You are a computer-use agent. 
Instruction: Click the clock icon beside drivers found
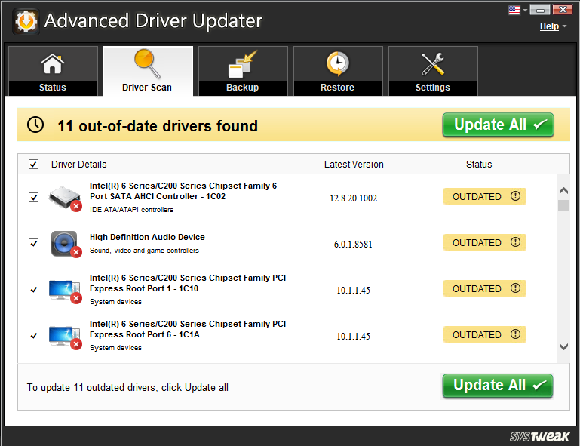pos(35,125)
